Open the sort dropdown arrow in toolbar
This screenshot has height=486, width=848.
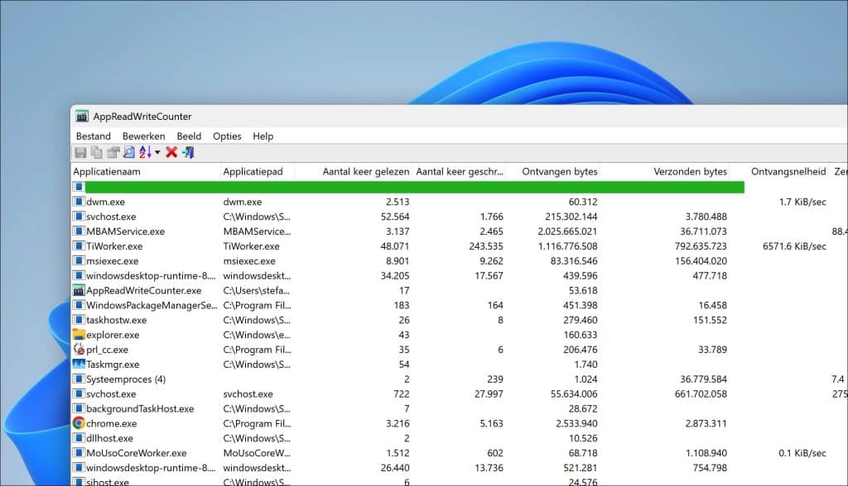pyautogui.click(x=157, y=153)
